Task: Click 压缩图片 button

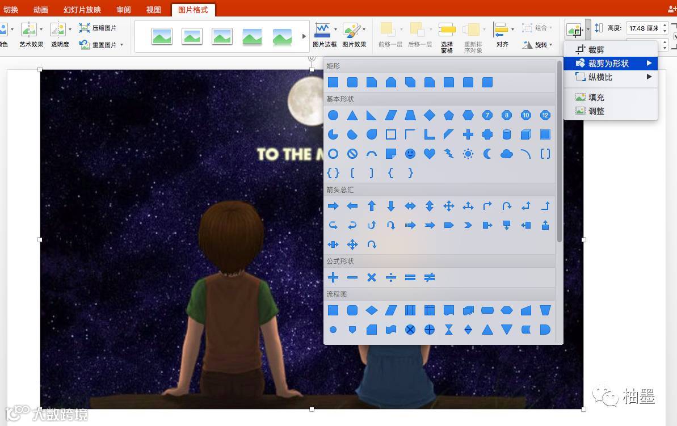Action: click(x=98, y=28)
